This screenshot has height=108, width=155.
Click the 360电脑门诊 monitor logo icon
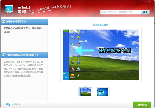point(9,9)
